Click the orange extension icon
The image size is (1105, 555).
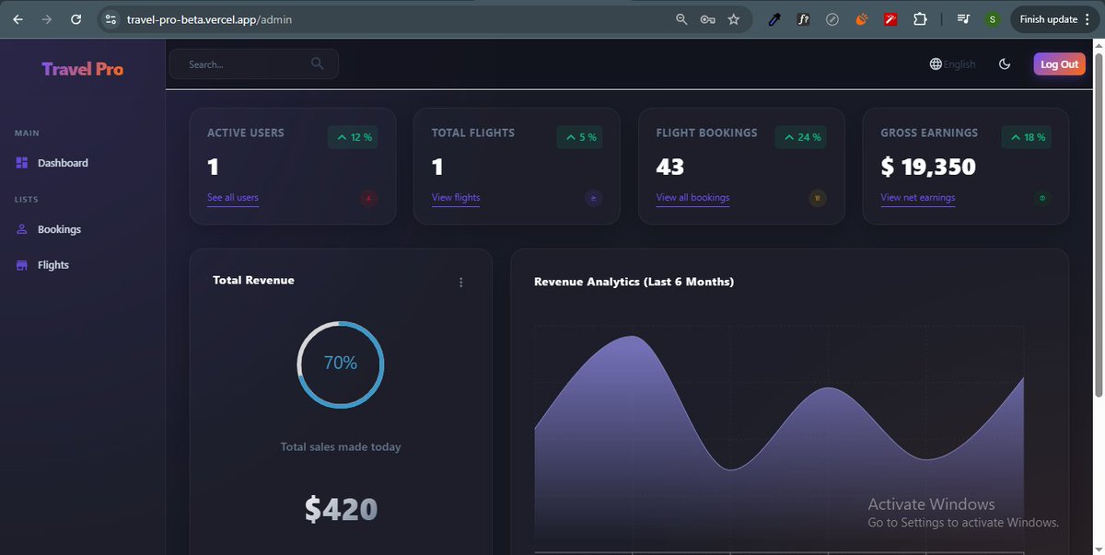pos(862,18)
